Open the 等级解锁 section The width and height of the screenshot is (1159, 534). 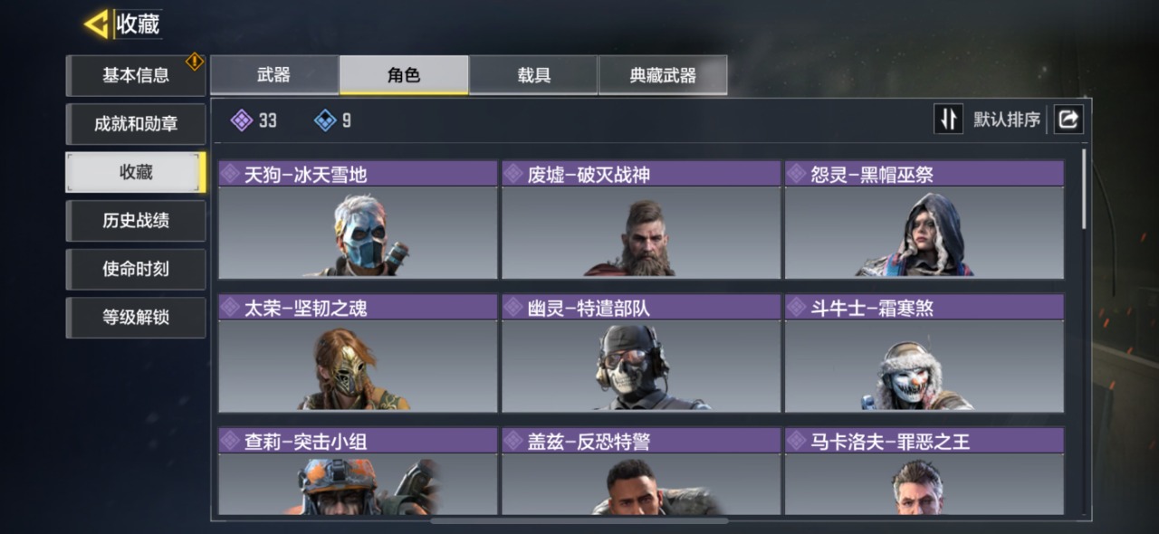click(x=136, y=318)
